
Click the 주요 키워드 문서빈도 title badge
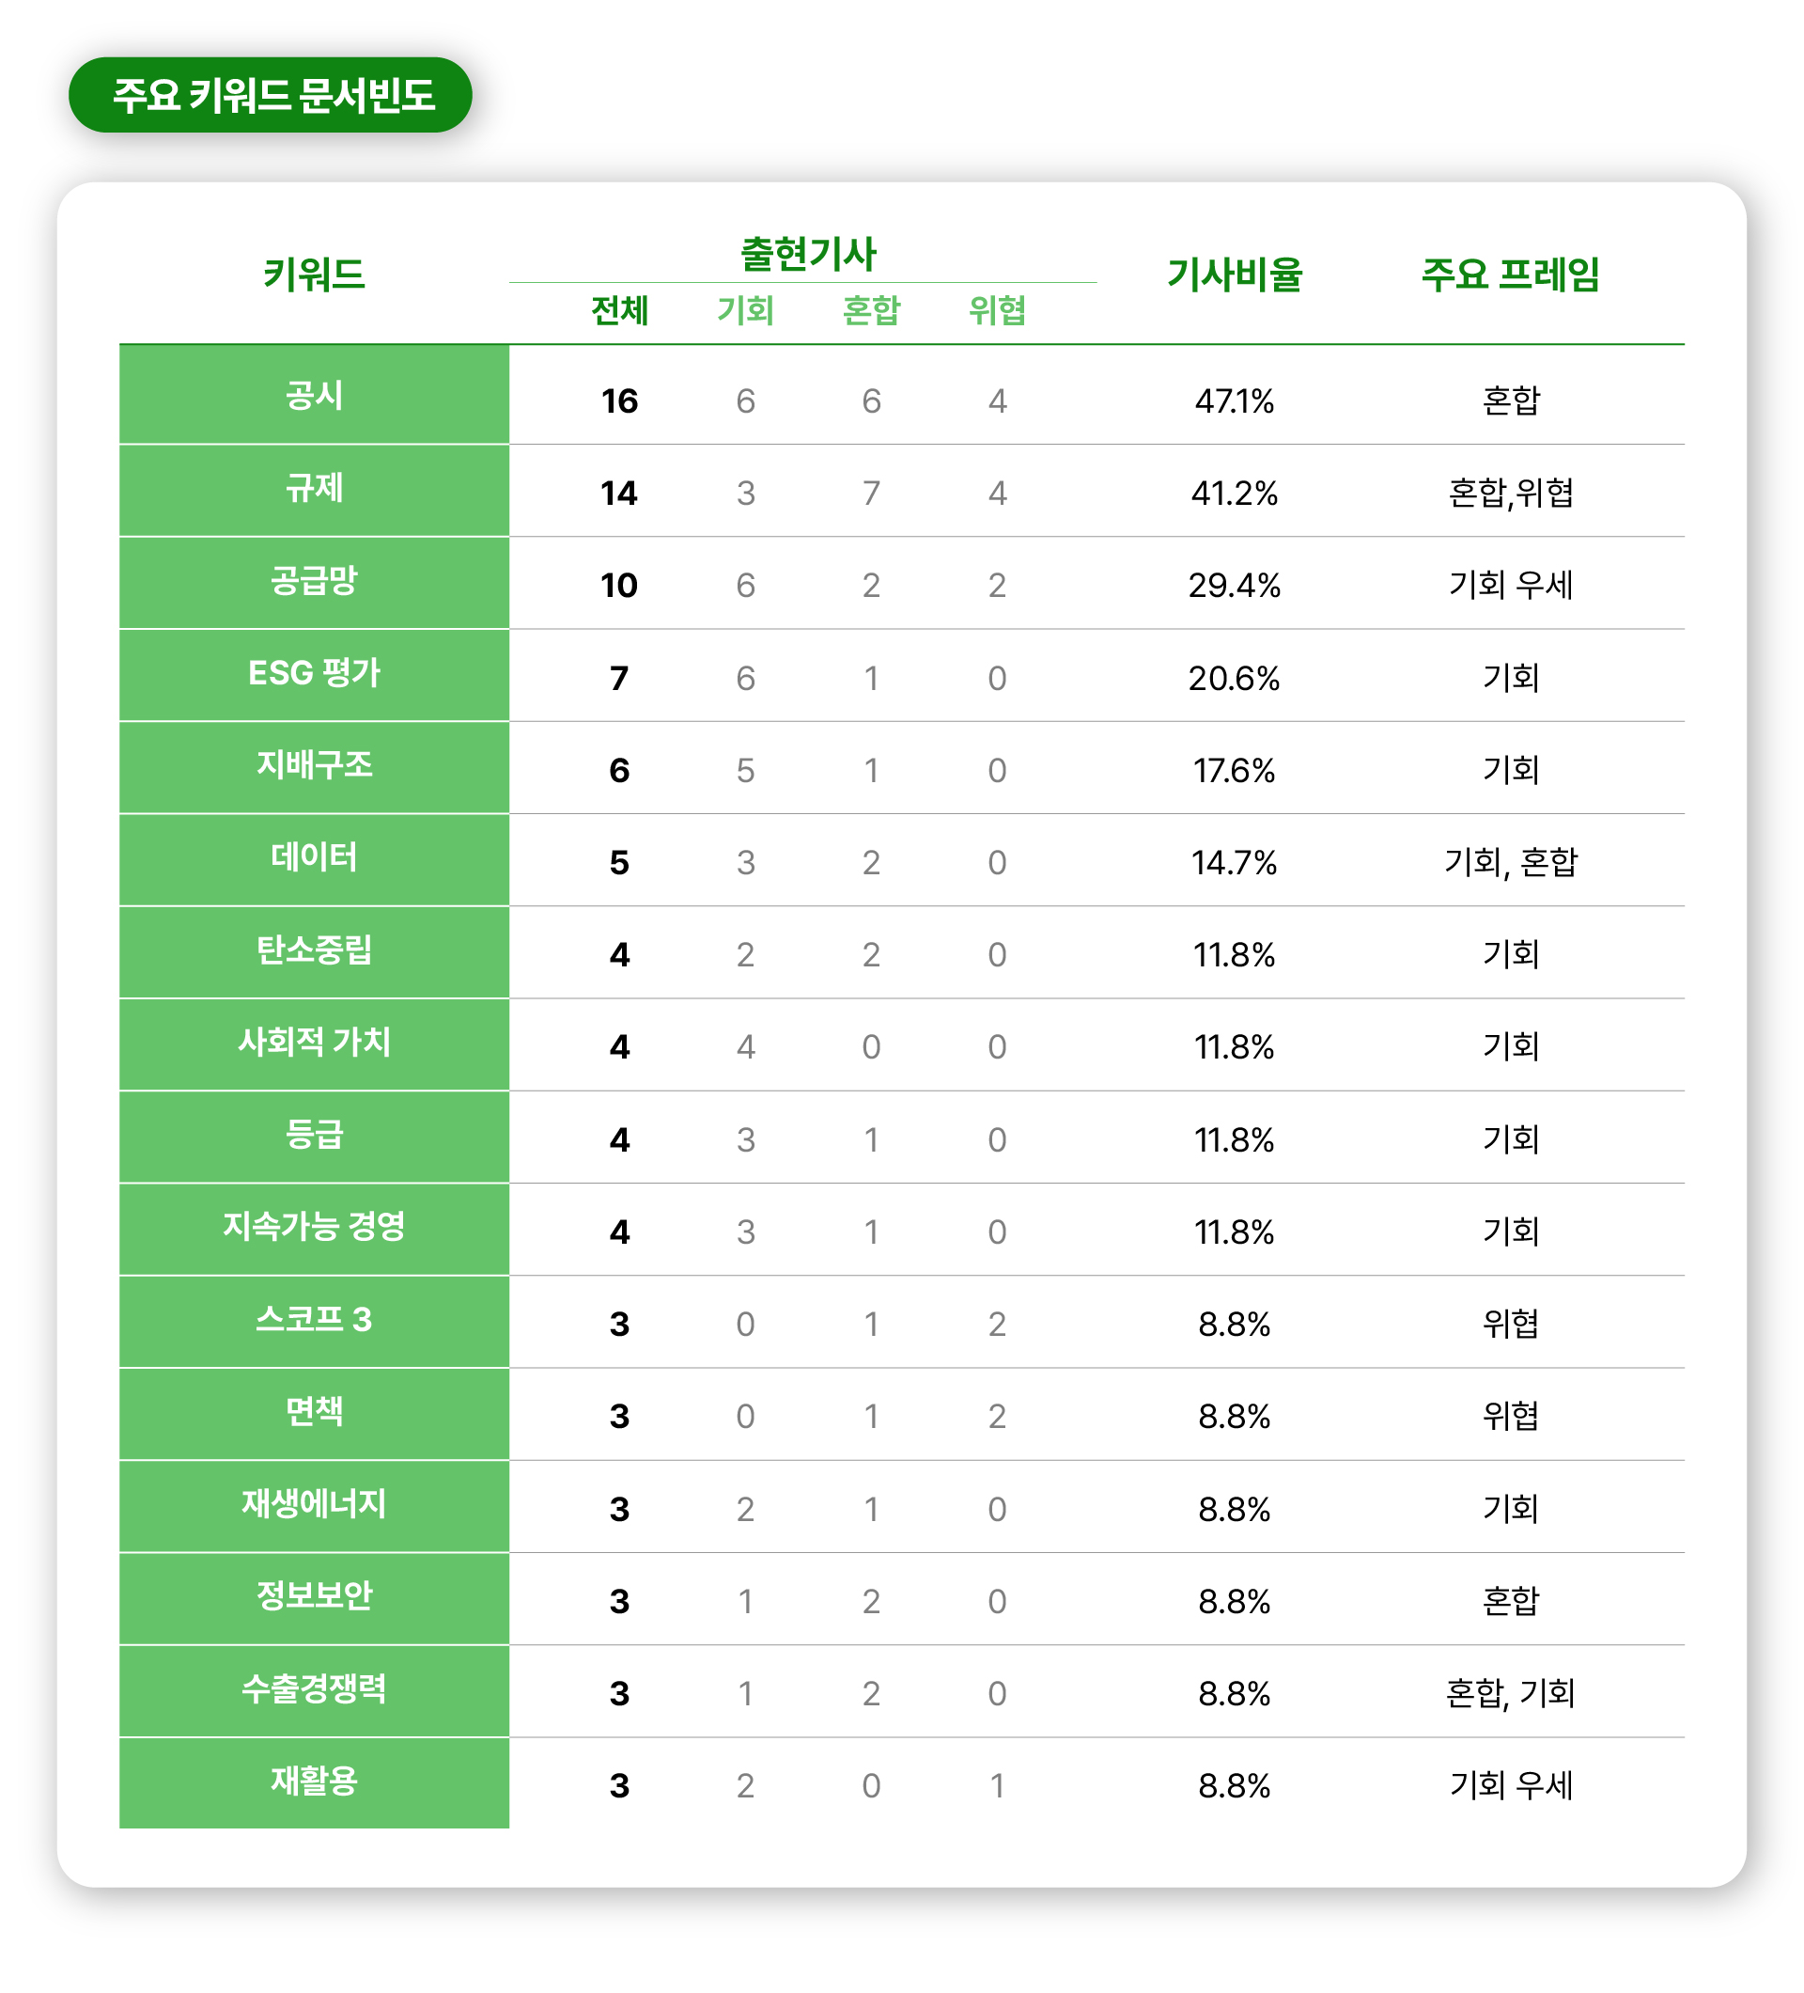point(270,95)
